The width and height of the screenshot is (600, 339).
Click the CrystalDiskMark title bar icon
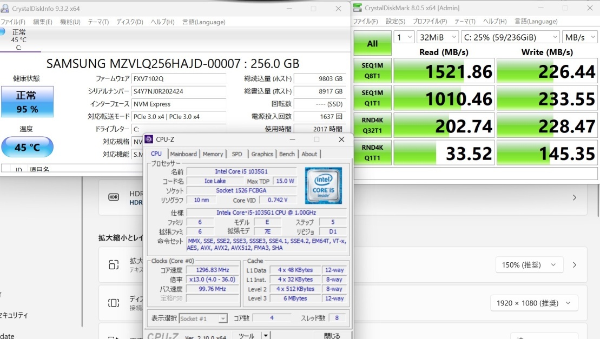[x=358, y=8]
